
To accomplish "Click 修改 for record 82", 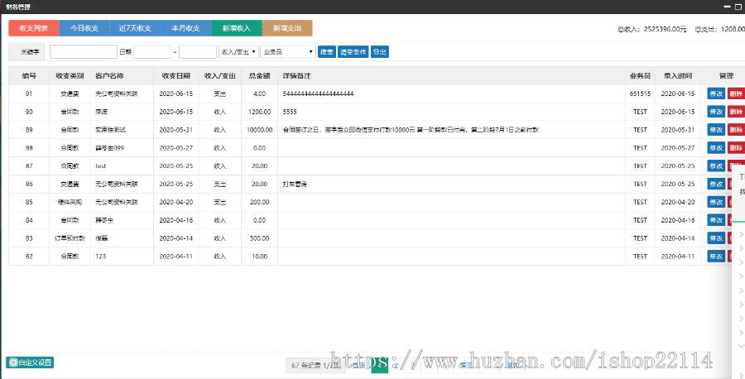I will click(x=716, y=257).
